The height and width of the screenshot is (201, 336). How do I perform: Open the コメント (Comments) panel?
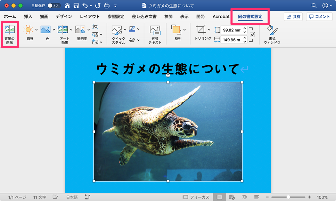pos(319,16)
